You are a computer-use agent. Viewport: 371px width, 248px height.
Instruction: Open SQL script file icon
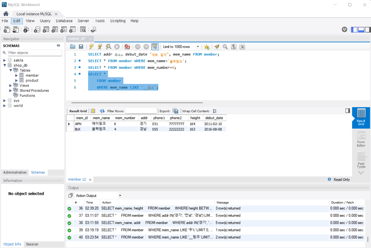click(16, 29)
